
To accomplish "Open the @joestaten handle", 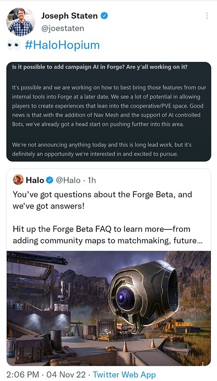I will (x=63, y=28).
